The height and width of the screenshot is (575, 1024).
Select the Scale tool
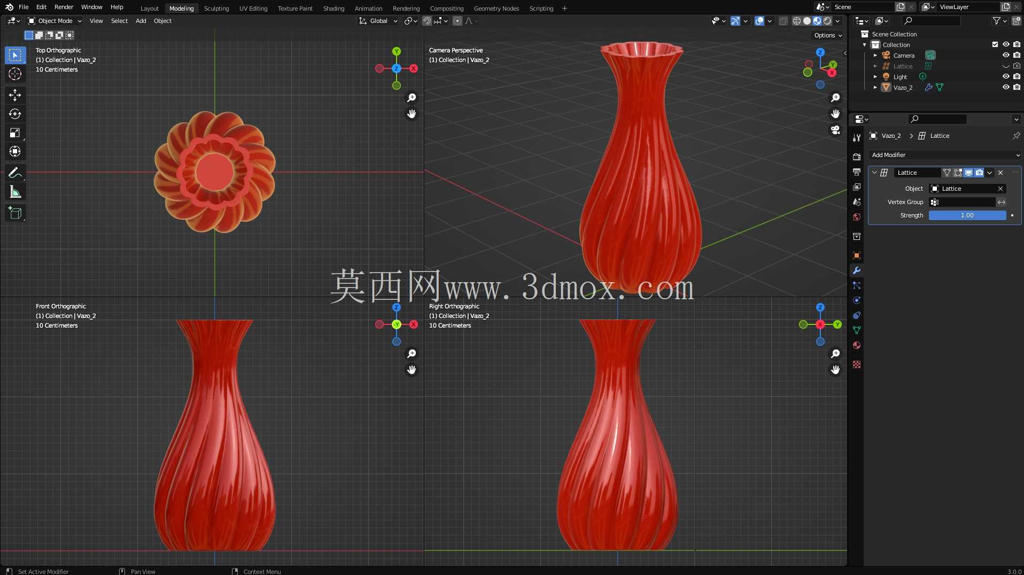[x=15, y=133]
